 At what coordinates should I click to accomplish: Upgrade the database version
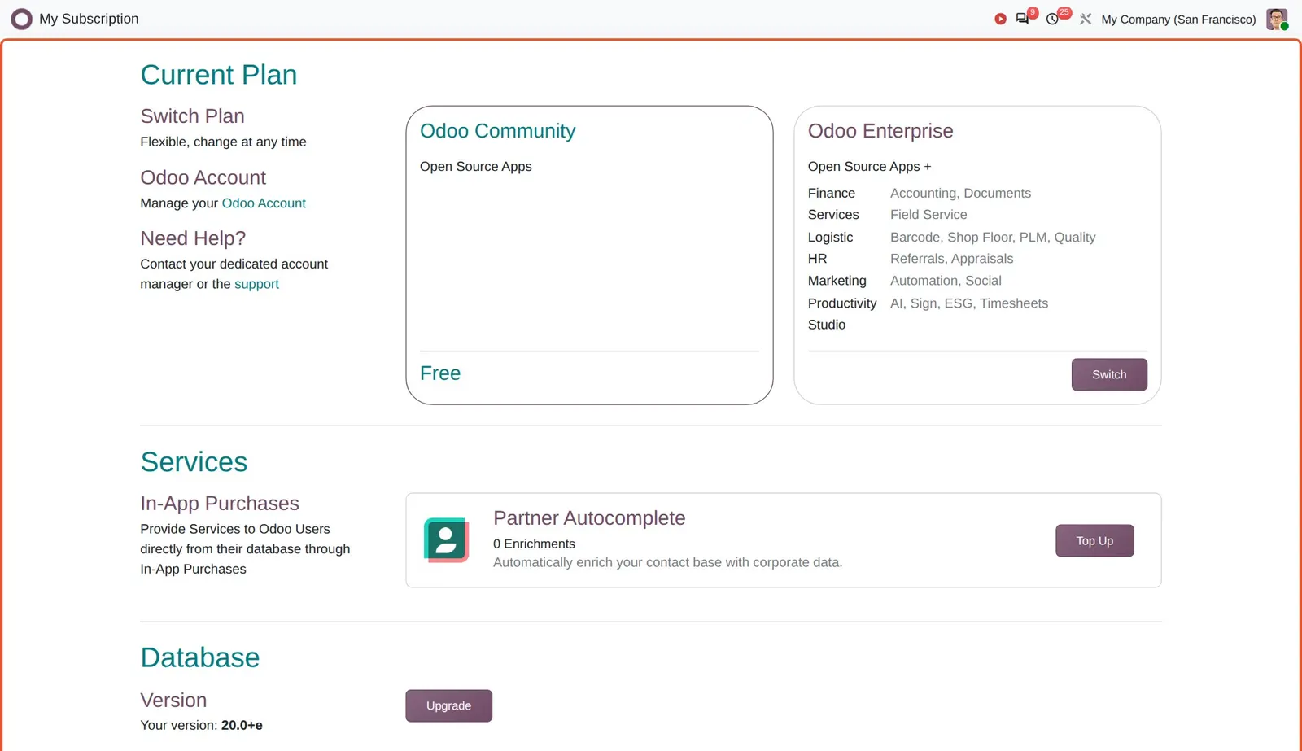coord(448,705)
